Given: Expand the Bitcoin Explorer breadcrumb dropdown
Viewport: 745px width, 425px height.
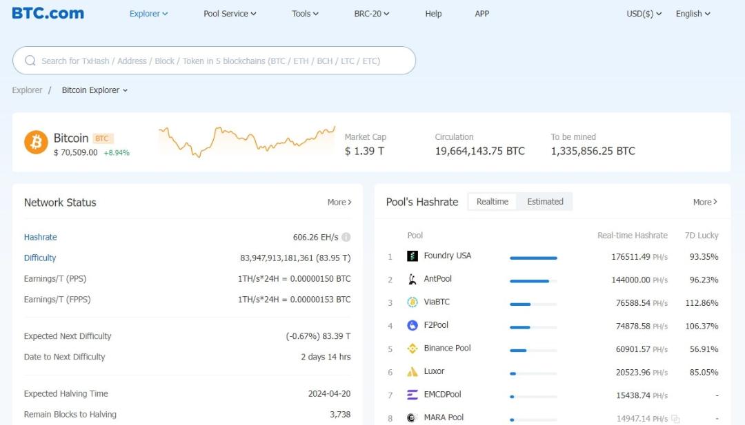Looking at the screenshot, I should 95,90.
